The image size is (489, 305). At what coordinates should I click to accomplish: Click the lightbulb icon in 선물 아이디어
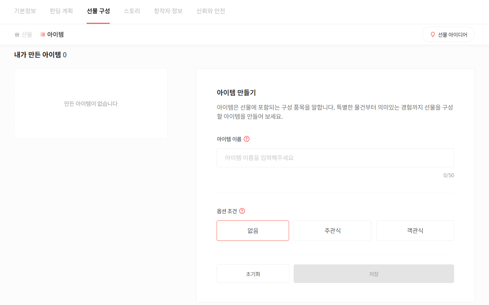coord(432,35)
